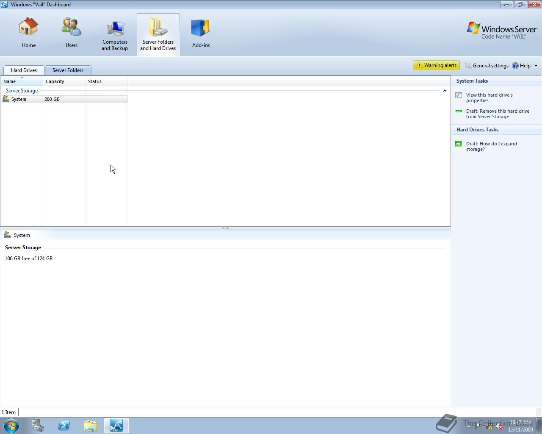Screen dimensions: 542x434
Task: Click the network tray icon
Action: point(489,426)
